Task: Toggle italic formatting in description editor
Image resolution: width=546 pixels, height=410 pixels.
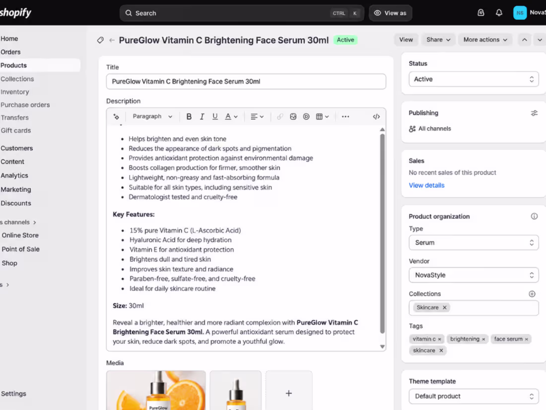Action: (x=202, y=116)
